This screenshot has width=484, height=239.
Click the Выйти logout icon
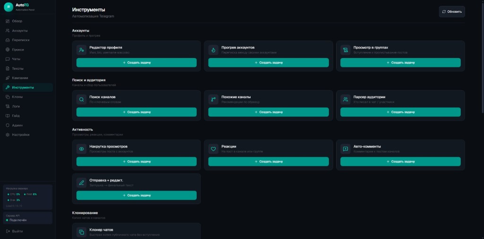[8, 231]
